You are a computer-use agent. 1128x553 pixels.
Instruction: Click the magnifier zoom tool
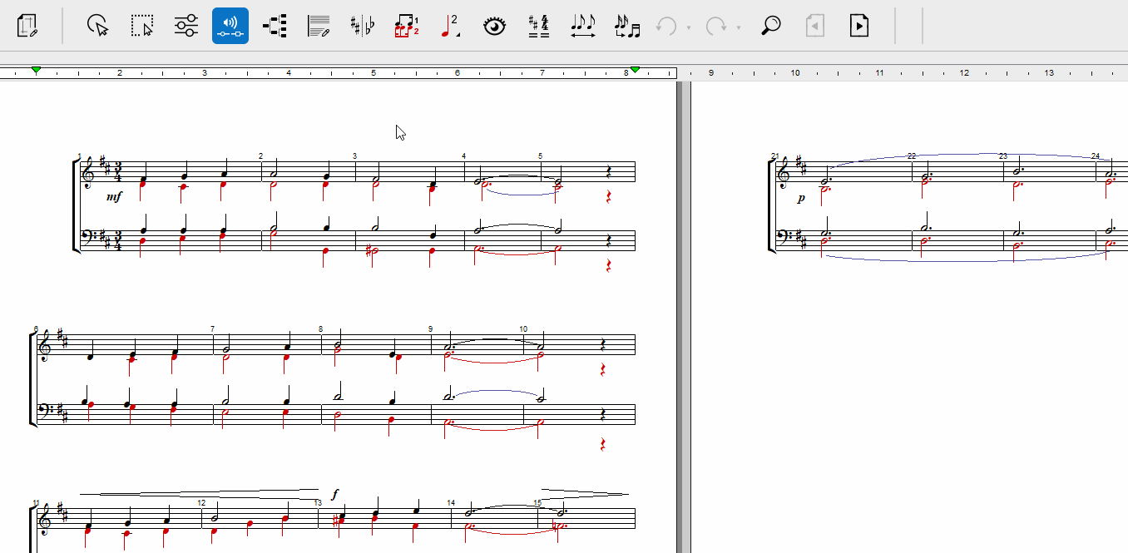click(771, 26)
